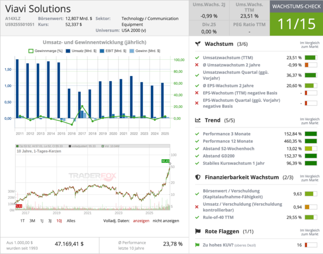
Task: Click checkmark beside Stabiles Kurswachstum 1 Jahr
Action: (x=197, y=163)
